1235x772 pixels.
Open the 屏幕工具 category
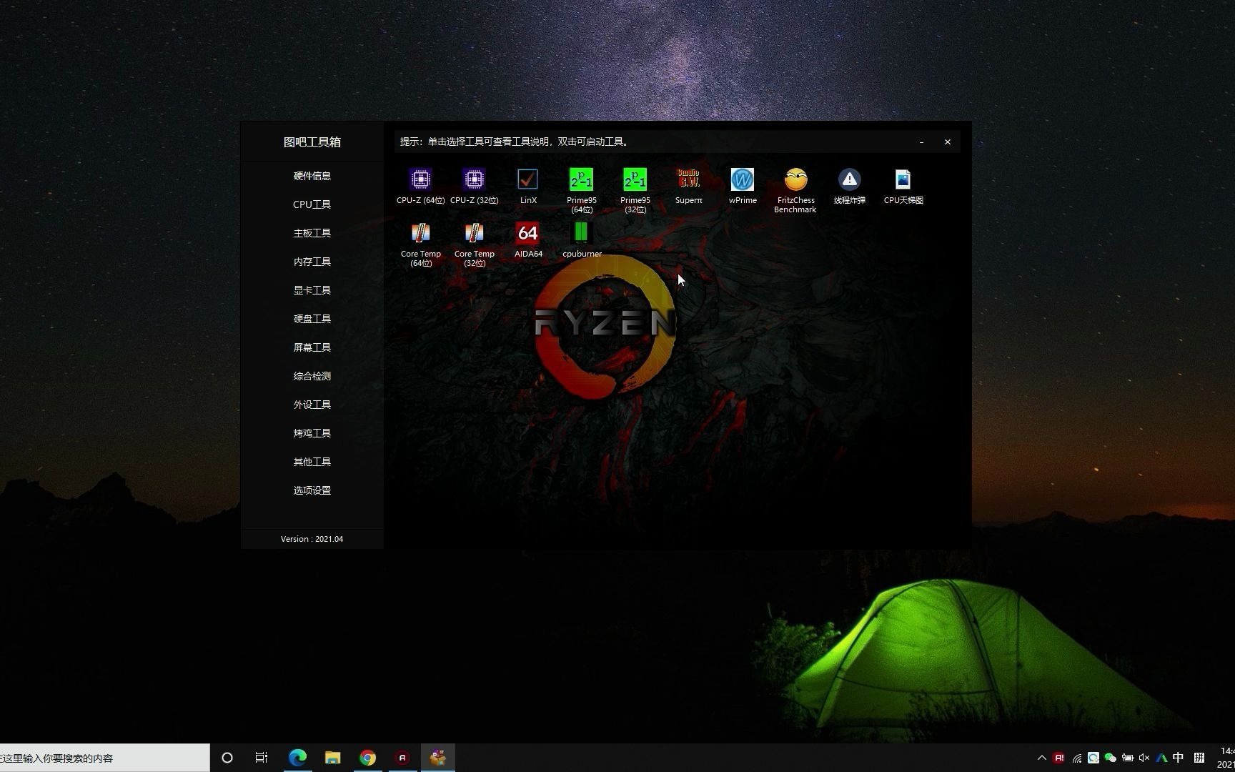point(312,347)
